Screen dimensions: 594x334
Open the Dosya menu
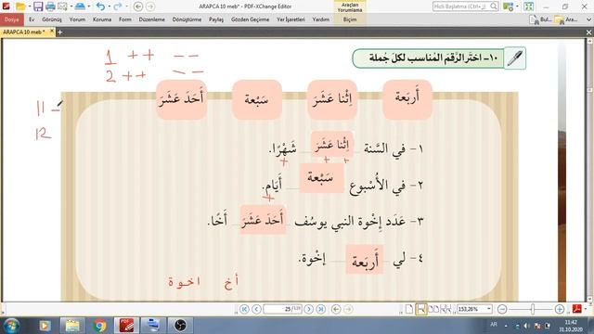12,19
